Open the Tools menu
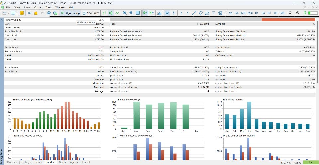This screenshot has width=319, height=165. click(x=48, y=7)
